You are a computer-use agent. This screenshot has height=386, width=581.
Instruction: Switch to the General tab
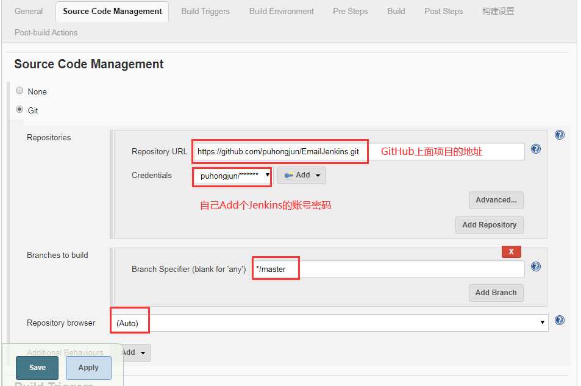pyautogui.click(x=29, y=11)
